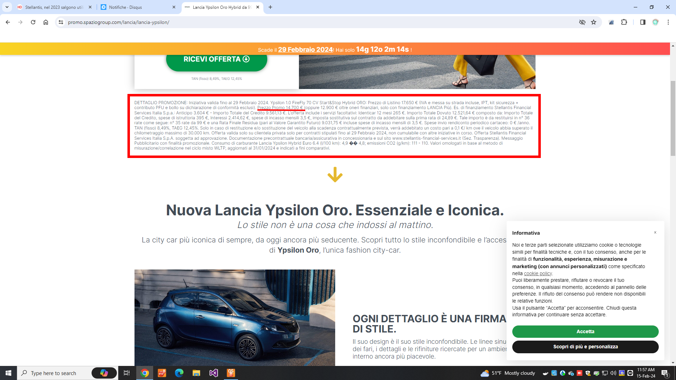Image resolution: width=676 pixels, height=380 pixels.
Task: Click the circular blue-green tray icon
Action: point(563,373)
